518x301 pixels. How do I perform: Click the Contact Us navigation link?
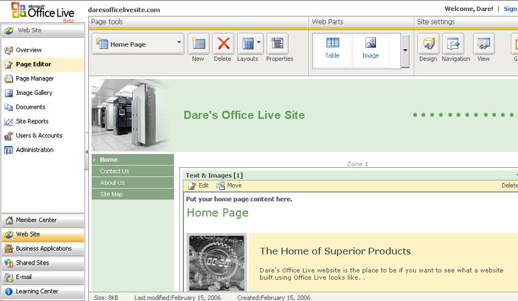pyautogui.click(x=115, y=171)
